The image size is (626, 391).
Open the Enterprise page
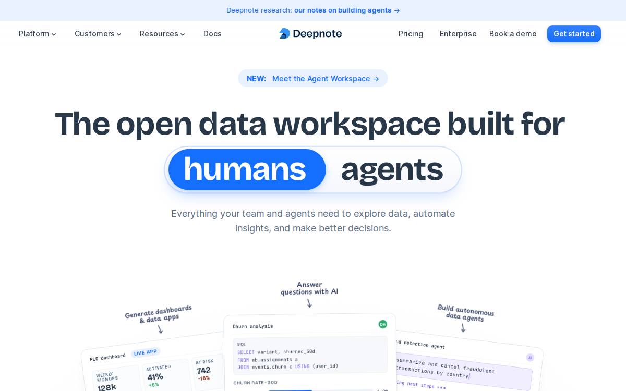(458, 34)
